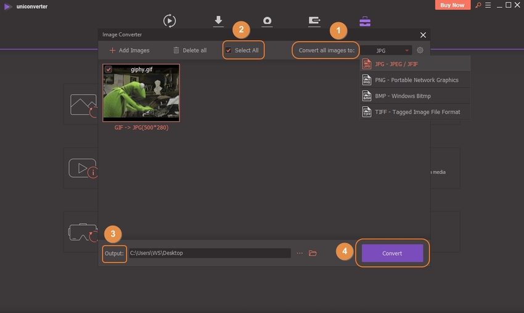Open the Toolbox tab icon

pos(365,21)
